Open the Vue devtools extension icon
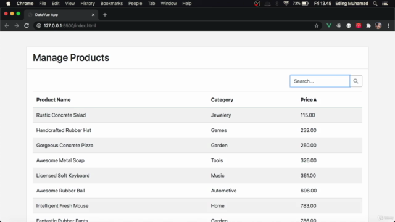395x222 pixels. (329, 26)
